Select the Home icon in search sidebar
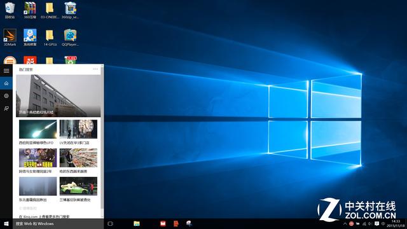407x229 pixels. tap(6, 83)
